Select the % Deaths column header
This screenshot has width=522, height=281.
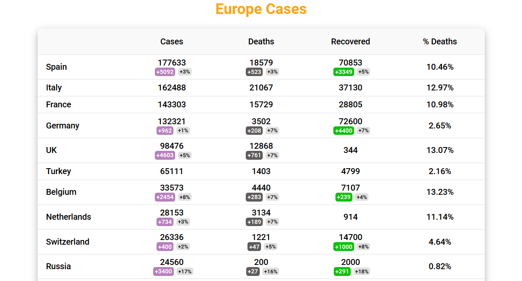click(440, 41)
